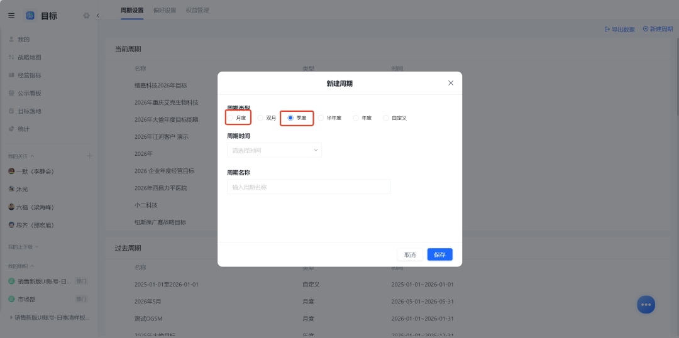Click the 公示看板 sidebar icon
Image resolution: width=679 pixels, height=338 pixels.
pyautogui.click(x=11, y=93)
